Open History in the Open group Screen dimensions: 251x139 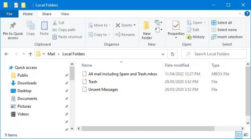196,37
